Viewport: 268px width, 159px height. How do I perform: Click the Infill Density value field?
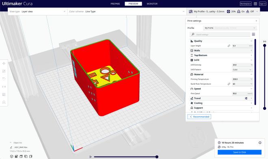[x=242, y=65]
